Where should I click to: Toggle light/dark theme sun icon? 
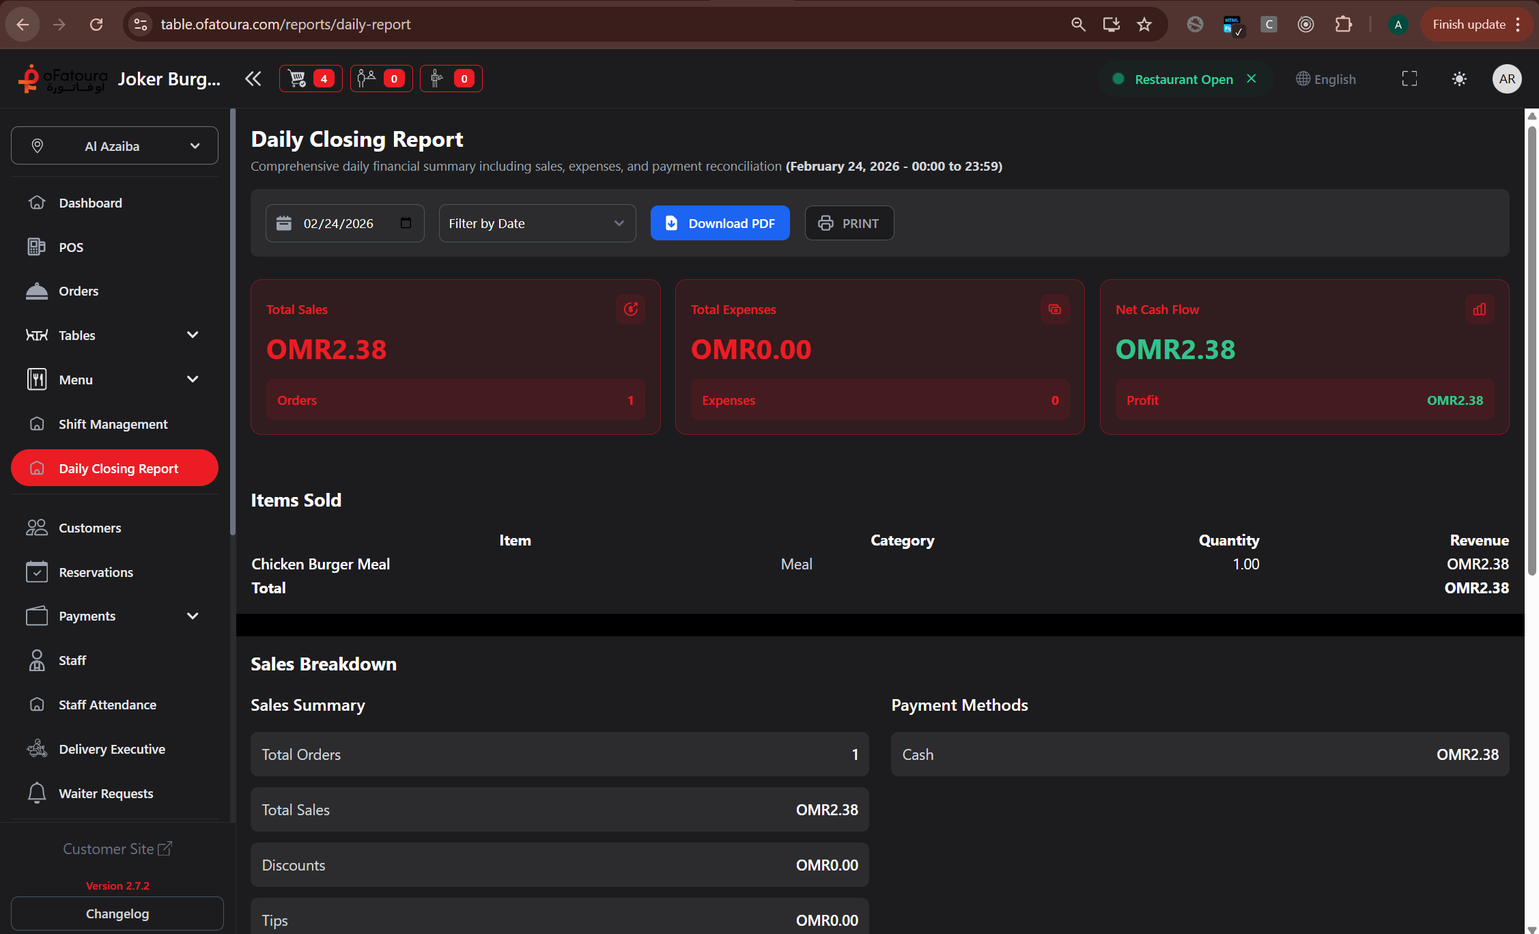pyautogui.click(x=1459, y=79)
